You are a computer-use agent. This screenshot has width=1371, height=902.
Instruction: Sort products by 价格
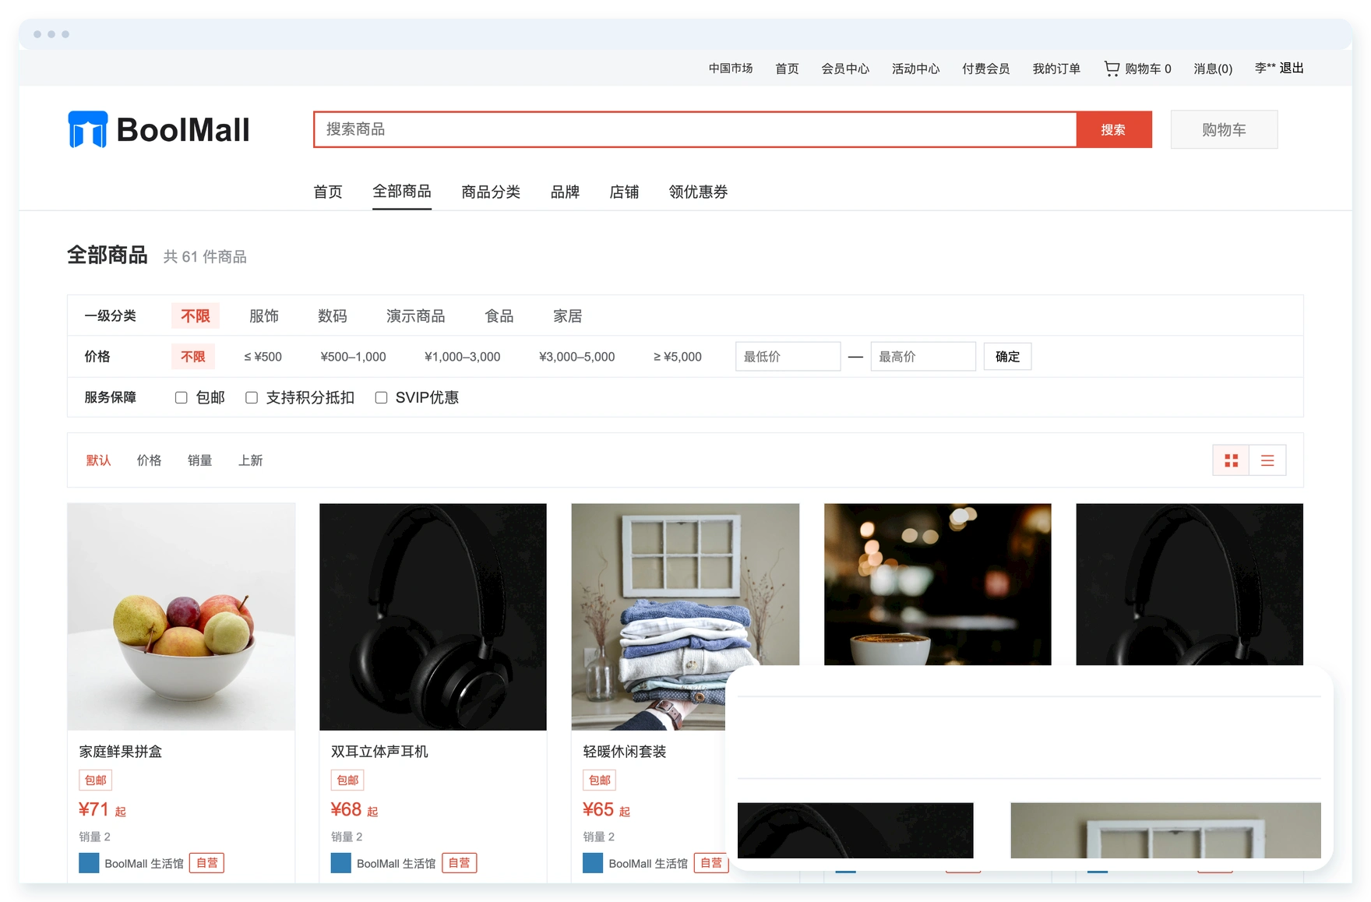click(x=150, y=460)
